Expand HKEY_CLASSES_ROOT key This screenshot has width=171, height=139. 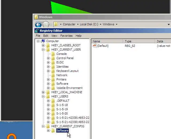click(43, 46)
